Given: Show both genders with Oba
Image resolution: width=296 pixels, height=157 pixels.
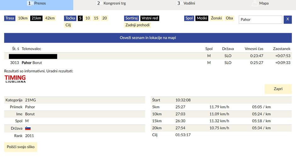Looking at the screenshot, I should point(229,18).
